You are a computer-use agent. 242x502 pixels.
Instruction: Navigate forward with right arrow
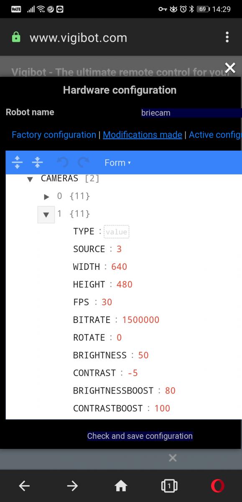[73, 485]
